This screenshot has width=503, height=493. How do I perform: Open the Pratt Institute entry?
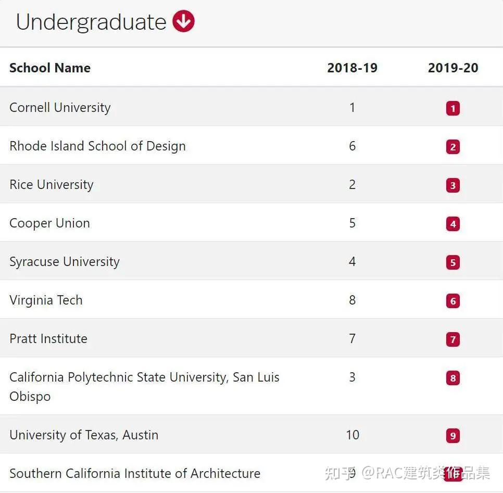pos(48,339)
